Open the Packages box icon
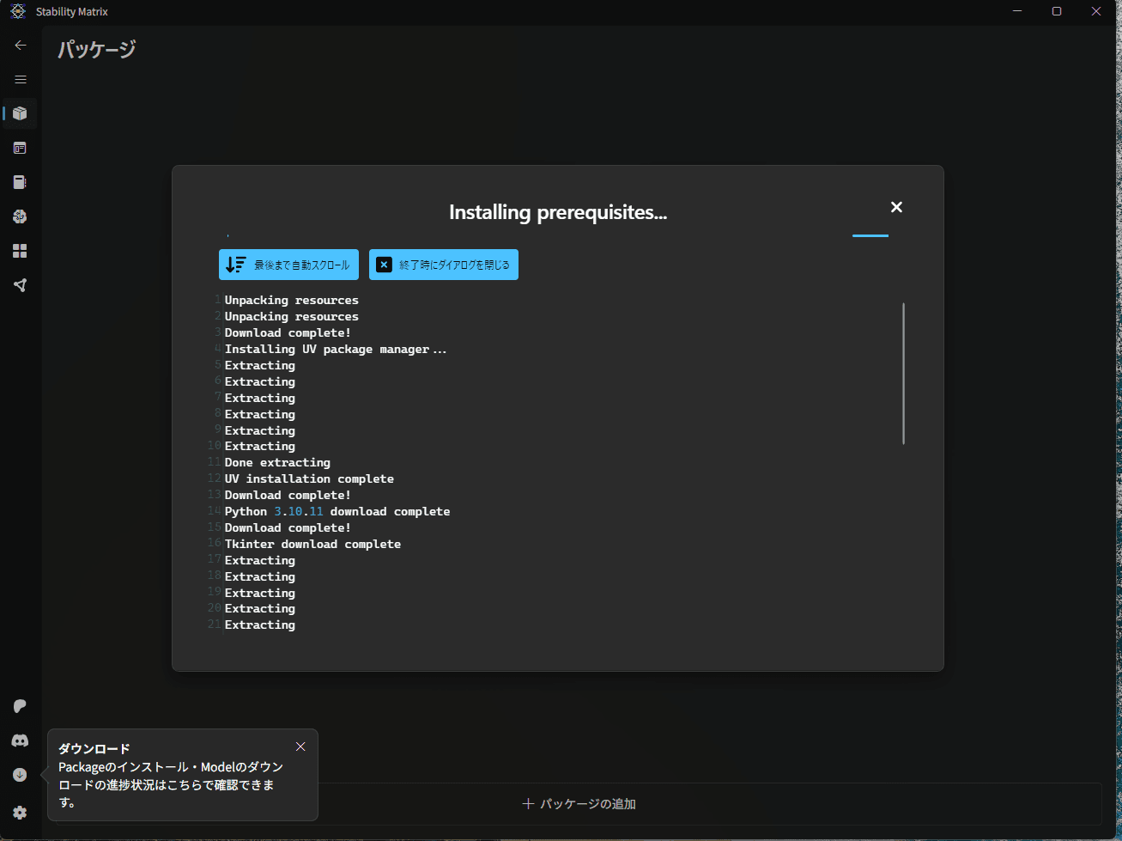 (21, 113)
